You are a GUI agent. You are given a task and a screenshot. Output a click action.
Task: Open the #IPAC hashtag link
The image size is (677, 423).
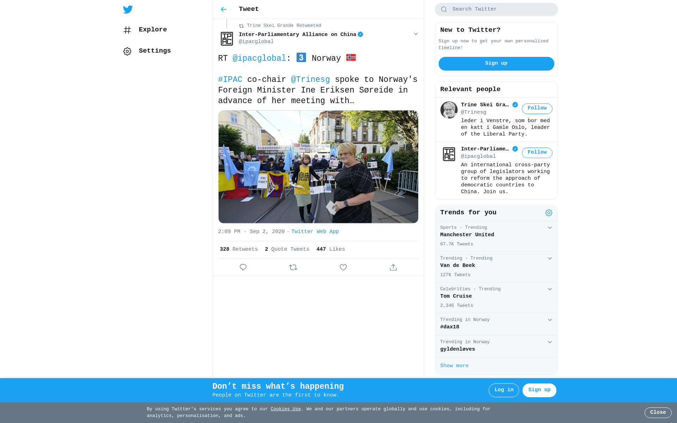point(230,79)
